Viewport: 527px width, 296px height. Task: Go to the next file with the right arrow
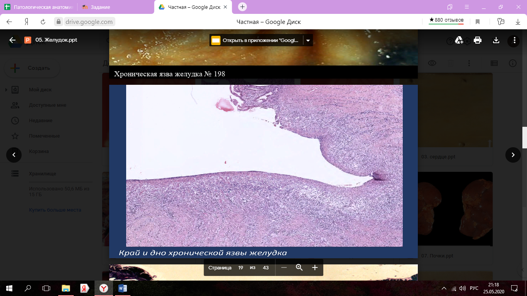tap(513, 155)
